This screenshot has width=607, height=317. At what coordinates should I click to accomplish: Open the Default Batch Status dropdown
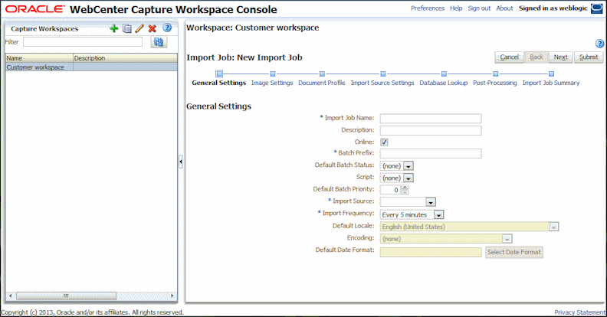tap(408, 166)
